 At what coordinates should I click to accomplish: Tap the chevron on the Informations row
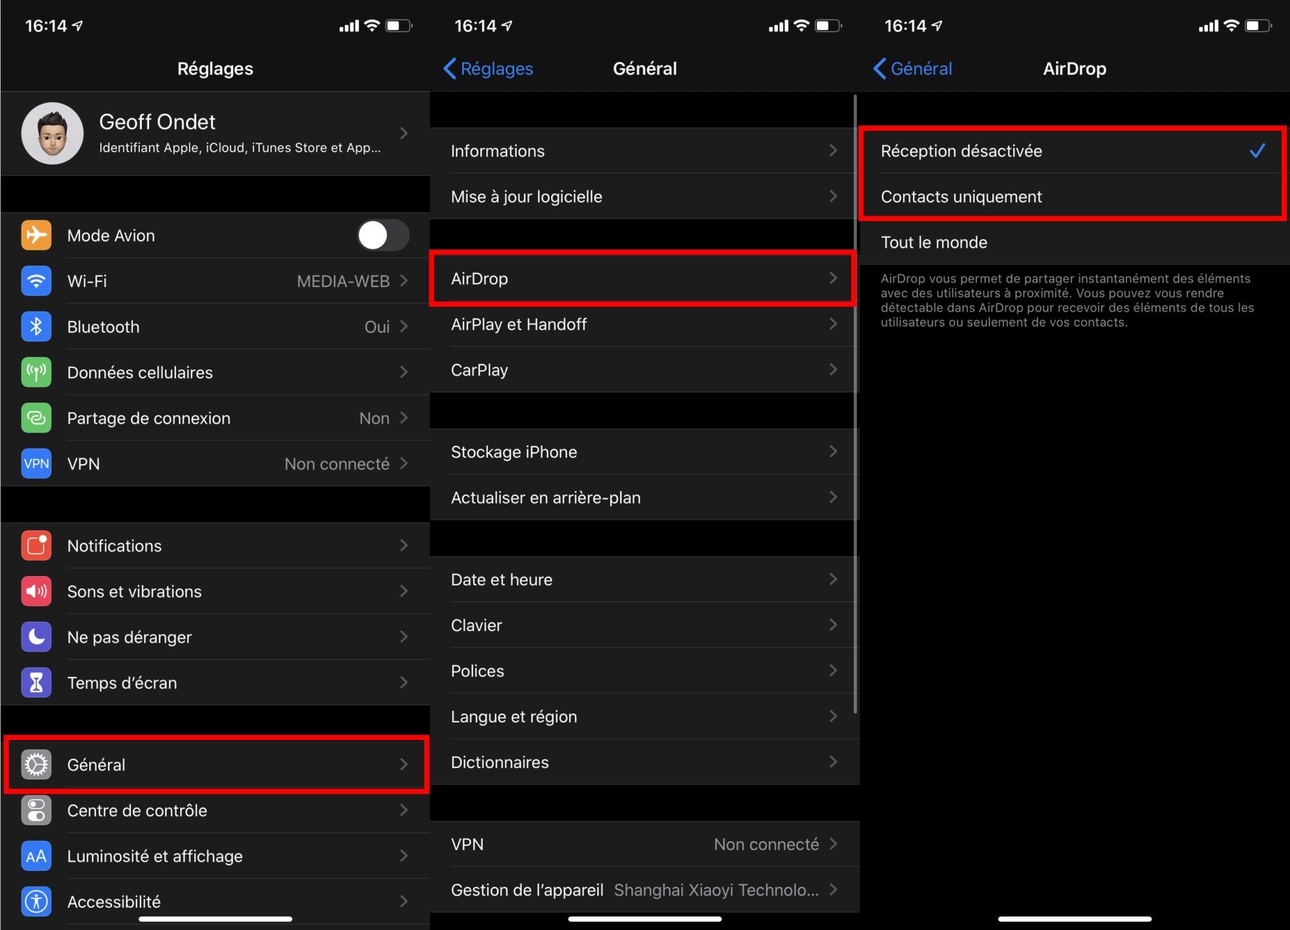point(833,150)
